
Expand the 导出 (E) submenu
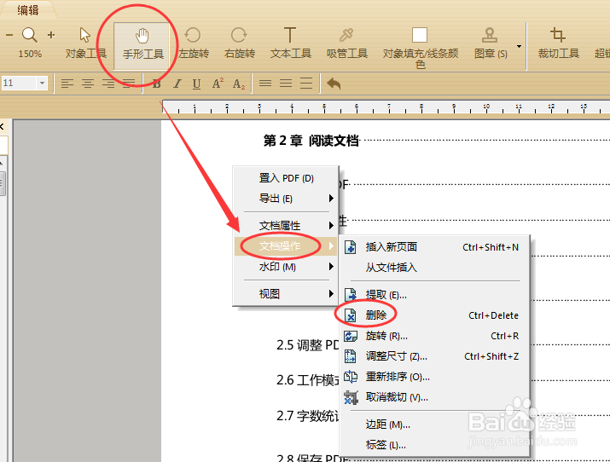click(x=287, y=199)
